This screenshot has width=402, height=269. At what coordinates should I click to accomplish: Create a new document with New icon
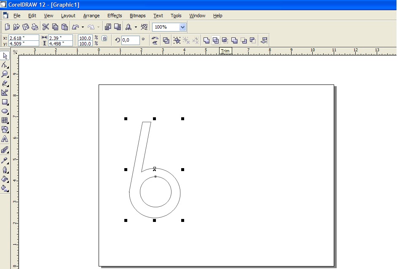pos(7,27)
